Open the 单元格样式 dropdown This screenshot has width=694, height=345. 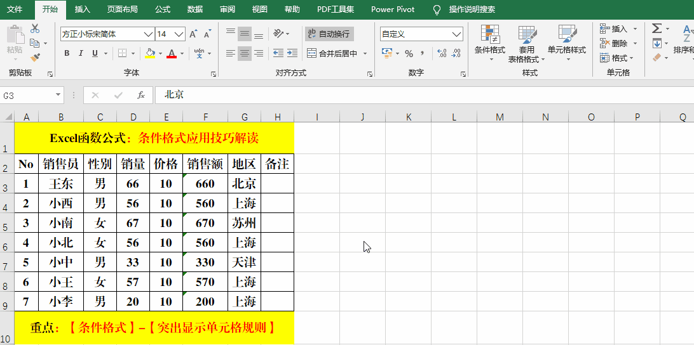tap(566, 43)
